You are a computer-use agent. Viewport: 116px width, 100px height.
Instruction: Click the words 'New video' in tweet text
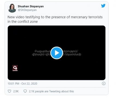tap(16, 17)
